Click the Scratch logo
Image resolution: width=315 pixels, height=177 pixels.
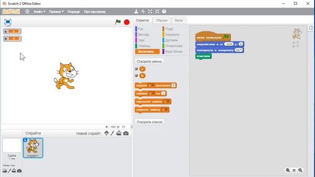(x=11, y=11)
